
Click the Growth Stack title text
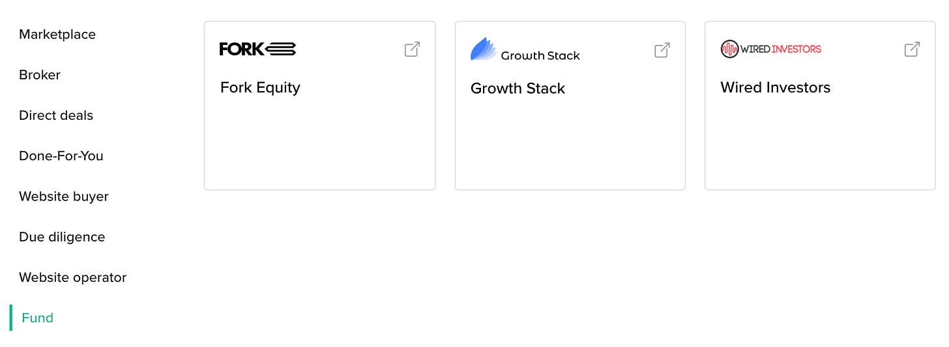pos(518,89)
